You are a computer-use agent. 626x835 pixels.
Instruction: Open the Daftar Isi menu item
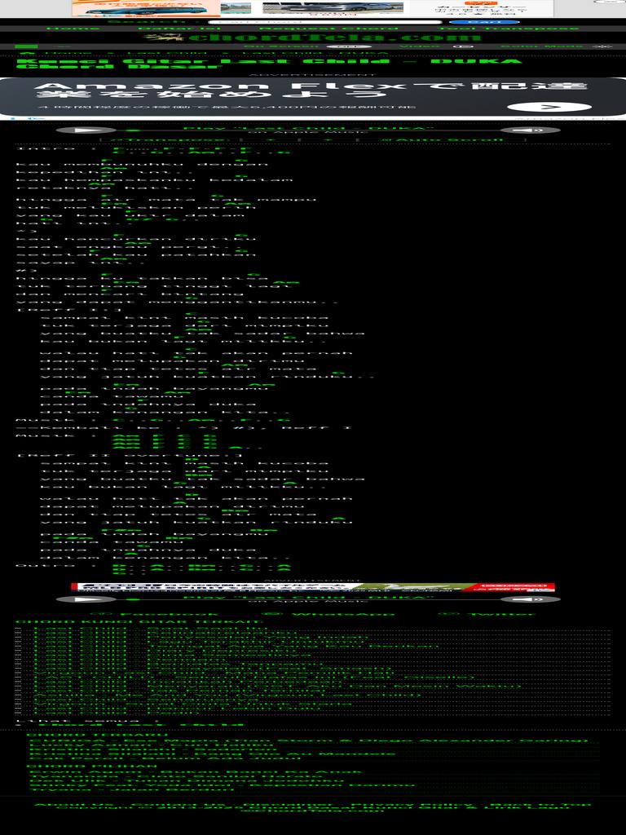(x=179, y=29)
